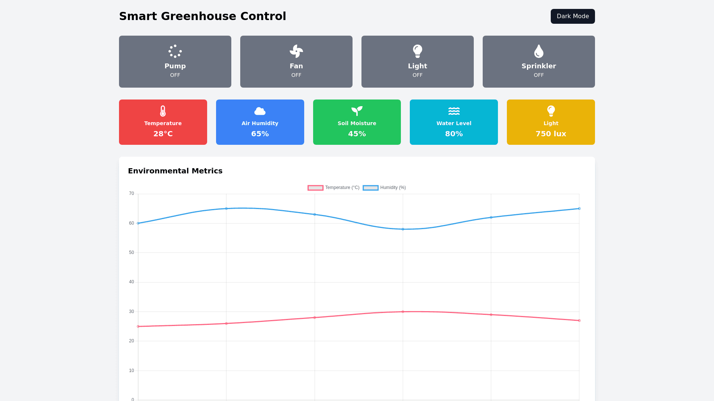Click the Sprinkler water drop icon
This screenshot has height=401, width=714.
pyautogui.click(x=539, y=51)
